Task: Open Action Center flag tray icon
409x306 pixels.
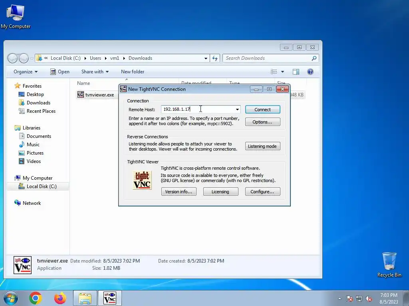Action: pos(349,298)
